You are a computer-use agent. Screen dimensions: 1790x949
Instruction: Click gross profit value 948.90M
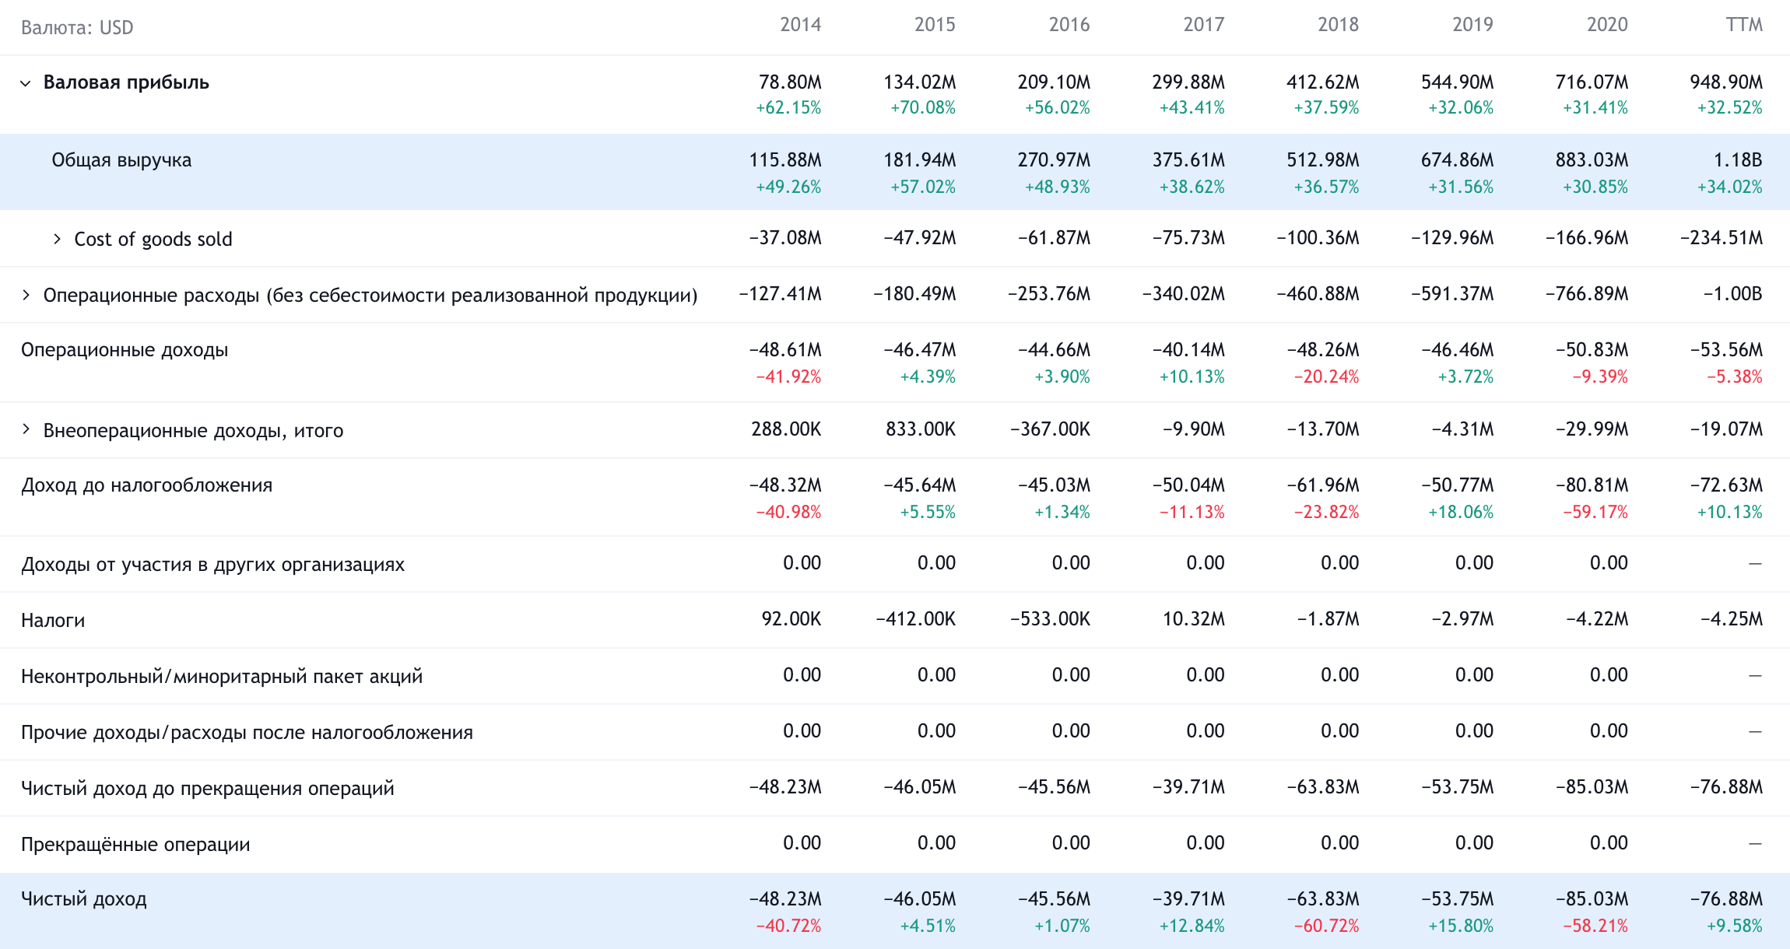1726,82
